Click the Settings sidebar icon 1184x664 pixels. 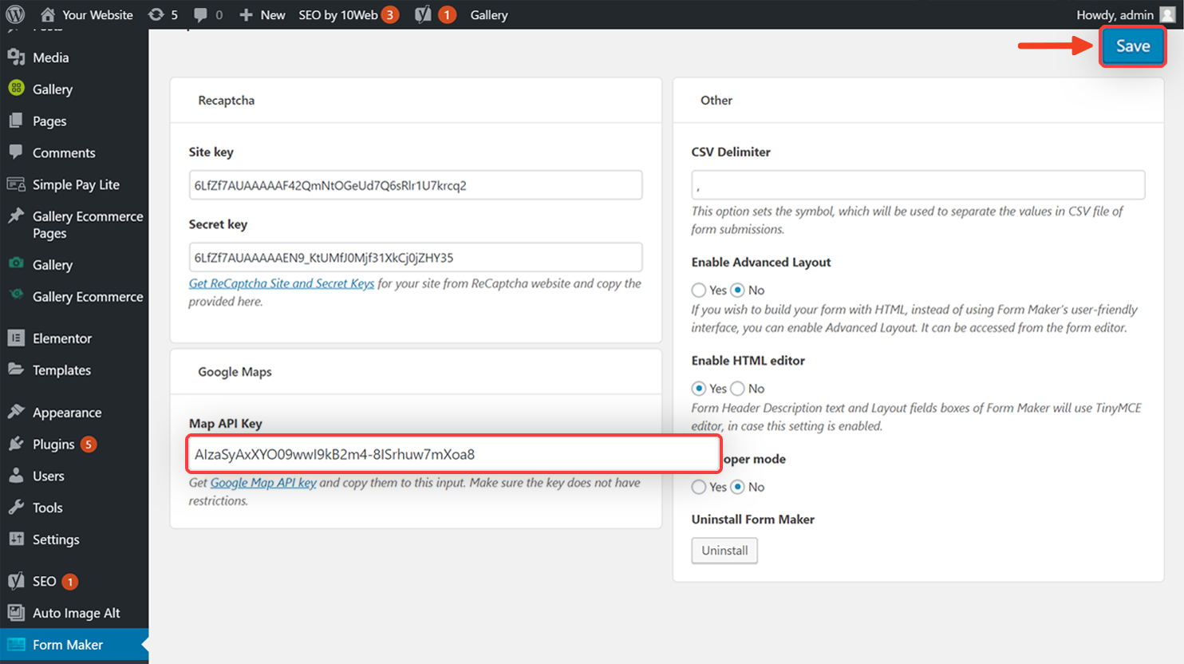[16, 539]
